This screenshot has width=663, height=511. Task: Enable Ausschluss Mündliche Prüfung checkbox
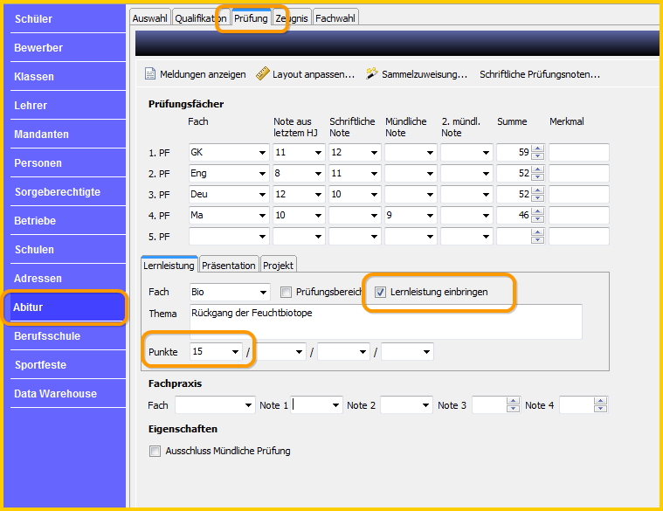point(155,451)
